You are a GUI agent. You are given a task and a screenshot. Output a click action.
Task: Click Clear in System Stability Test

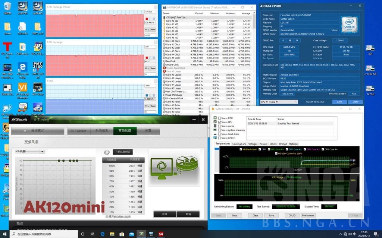coord(255,215)
